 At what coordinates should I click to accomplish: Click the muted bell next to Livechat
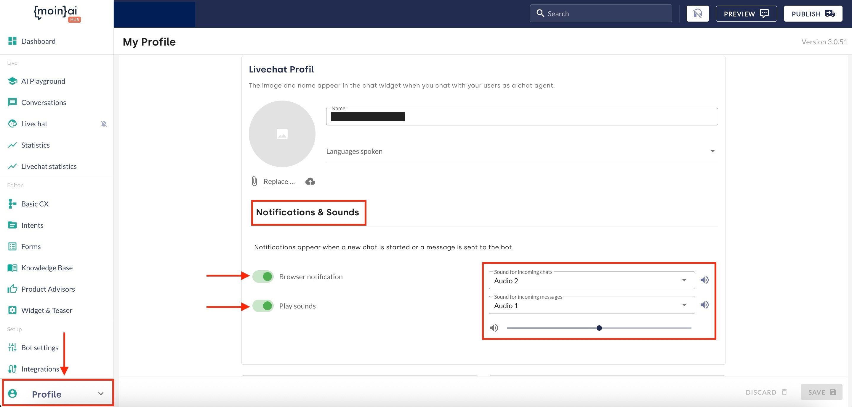tap(104, 124)
